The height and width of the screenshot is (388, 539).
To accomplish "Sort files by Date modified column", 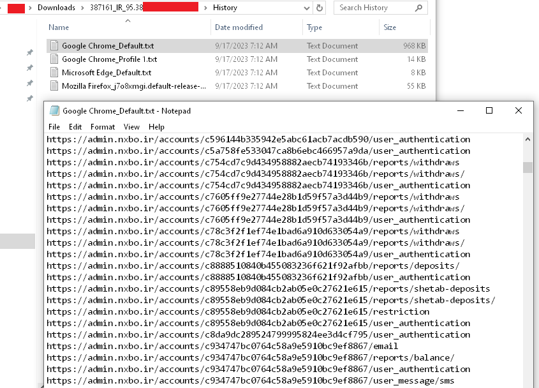I will [x=239, y=27].
